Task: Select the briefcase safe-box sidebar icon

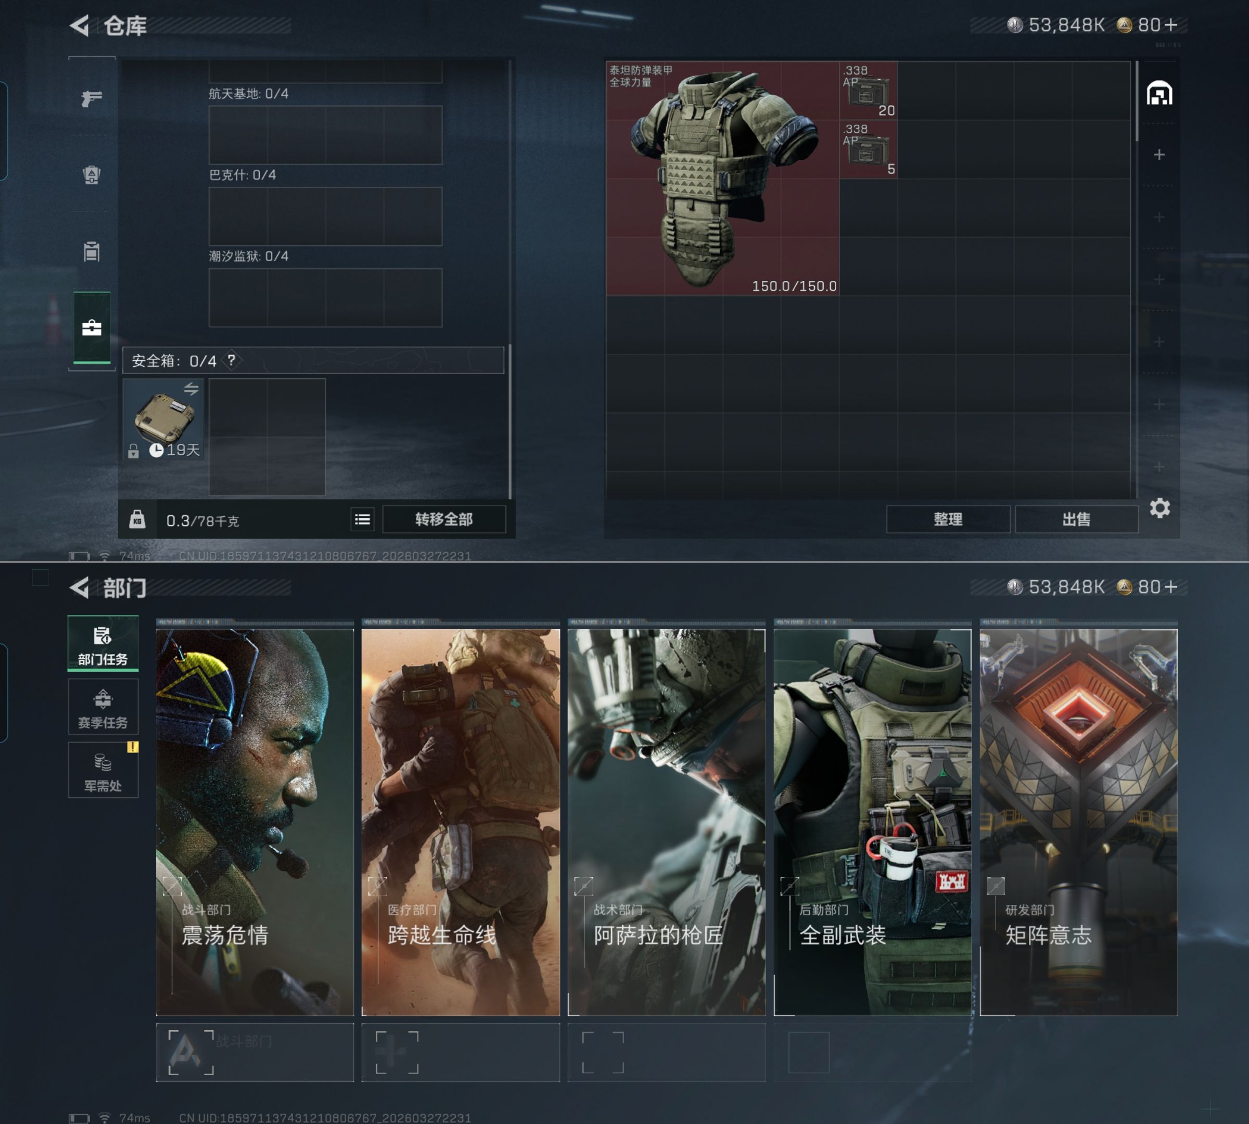Action: [92, 328]
